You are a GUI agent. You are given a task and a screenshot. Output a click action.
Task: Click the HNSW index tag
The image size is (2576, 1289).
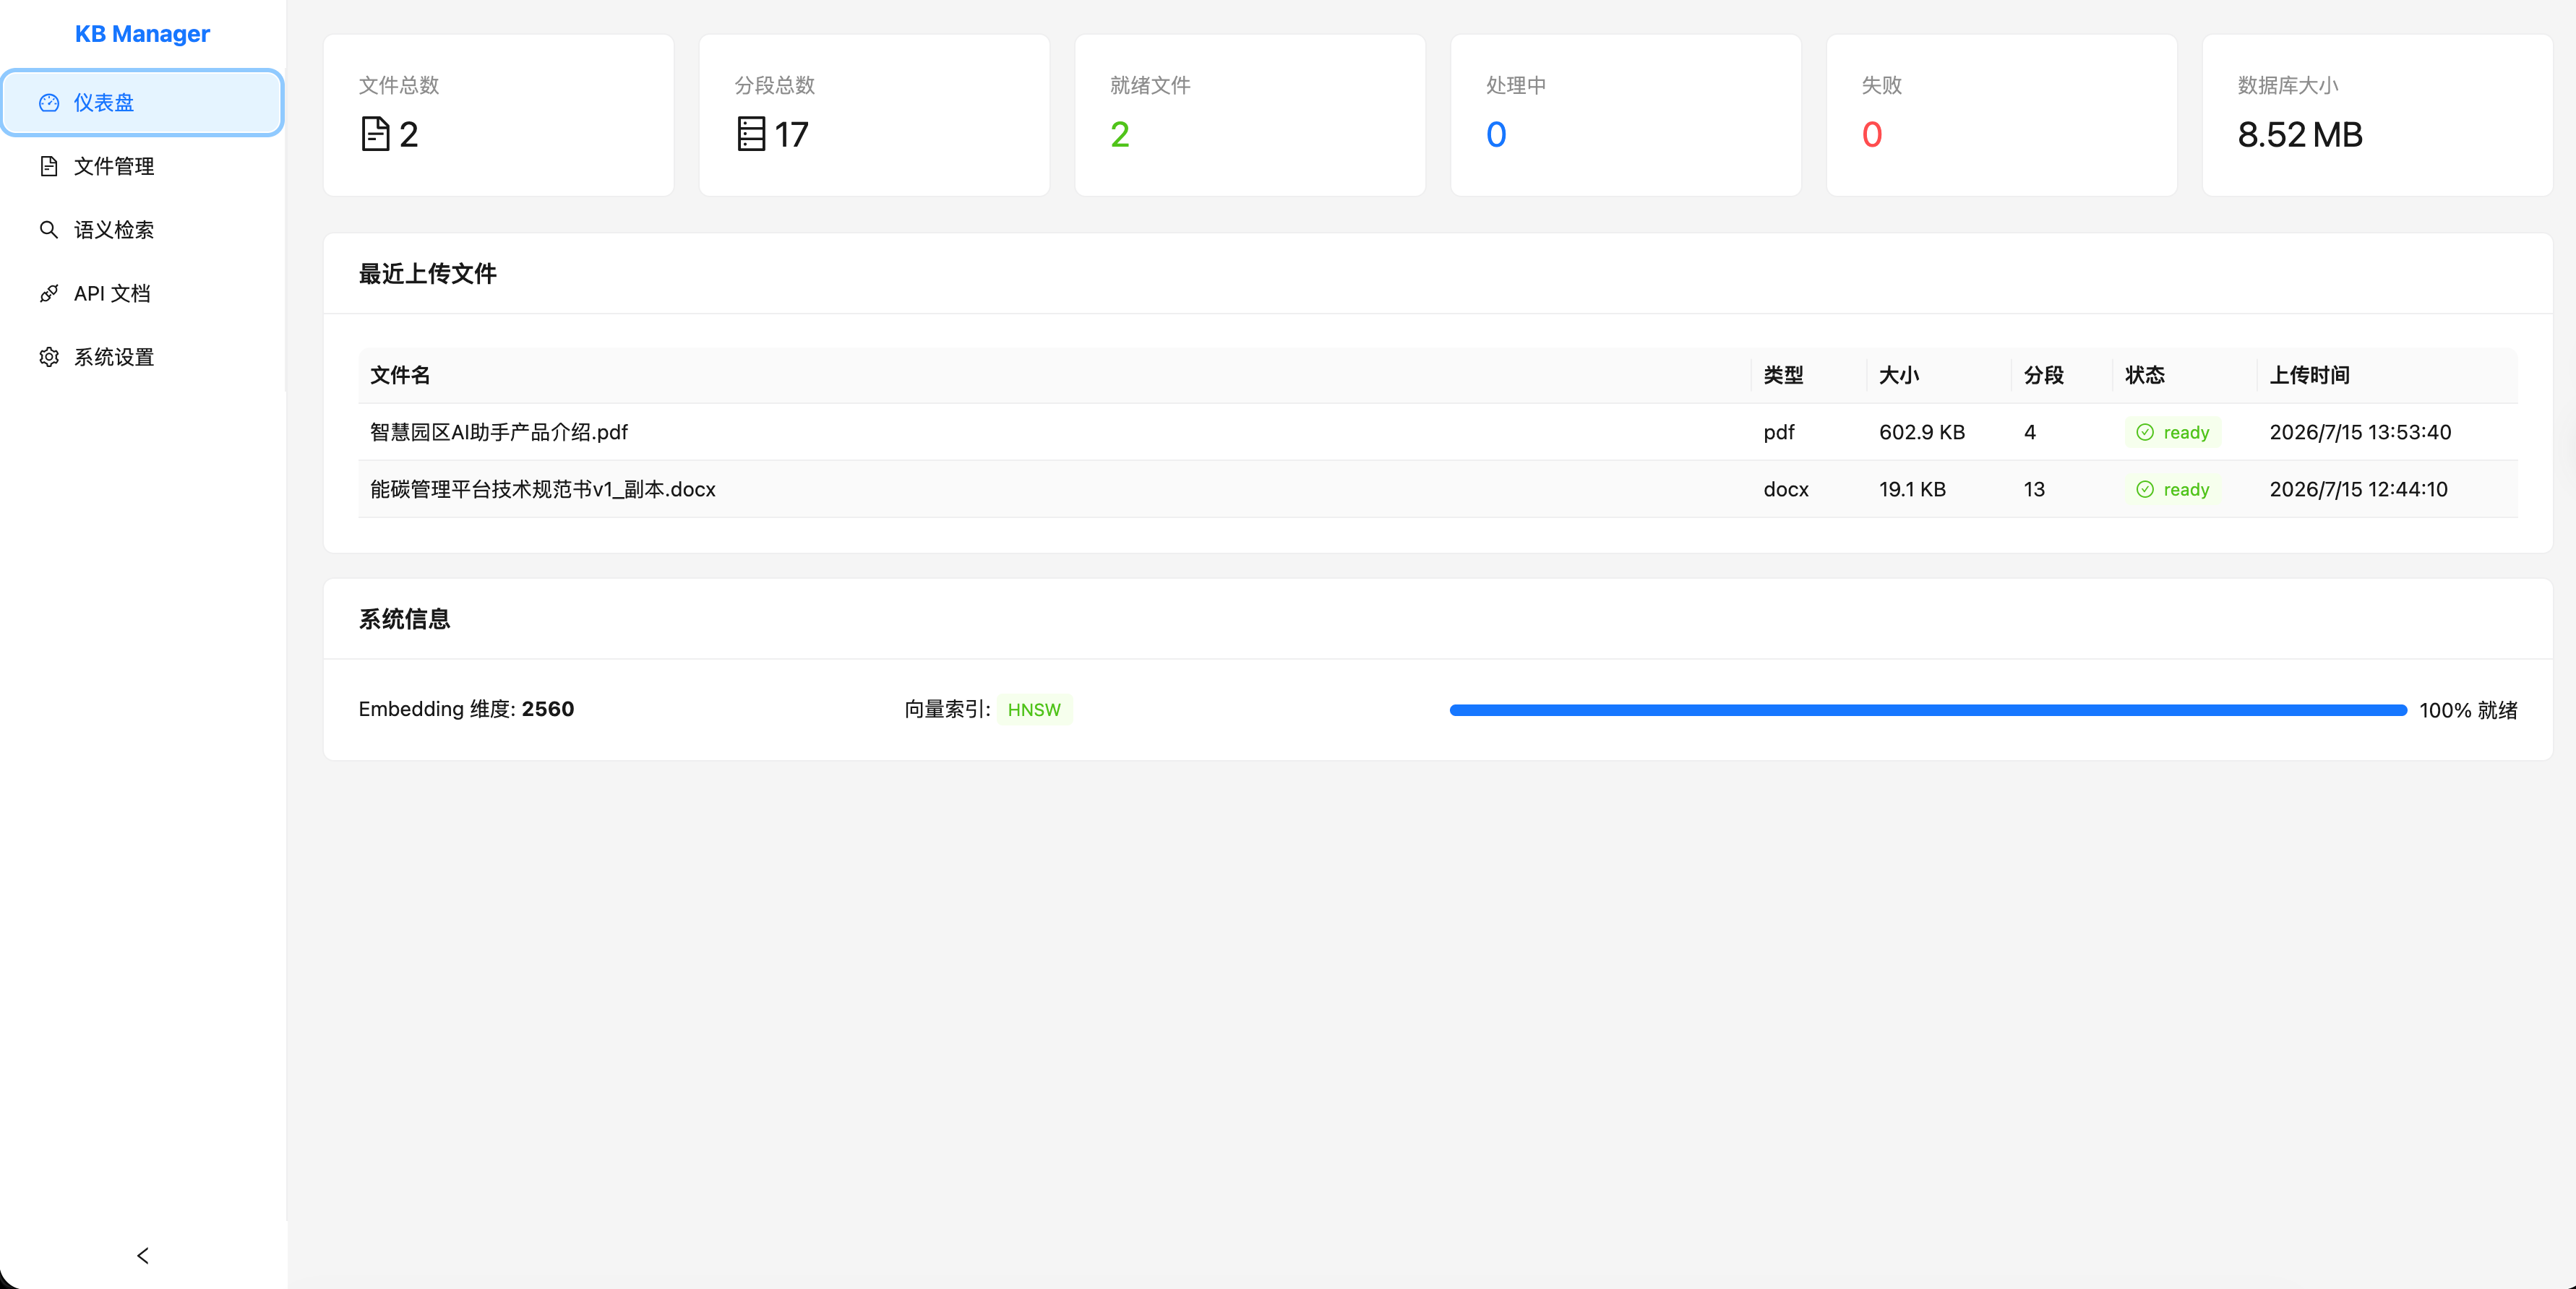[1034, 710]
